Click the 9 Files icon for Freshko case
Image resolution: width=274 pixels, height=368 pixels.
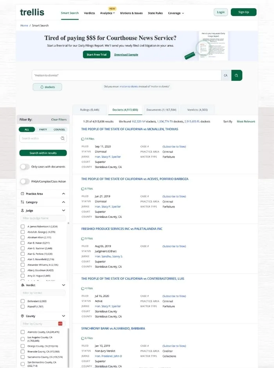(x=83, y=239)
